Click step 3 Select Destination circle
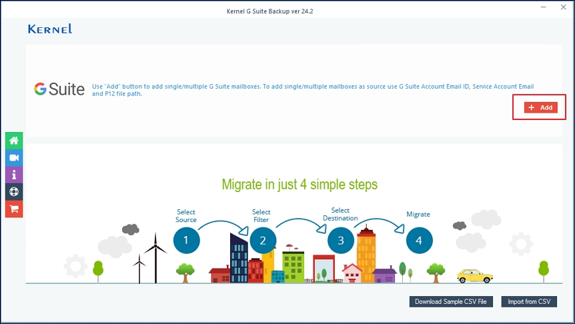 (341, 241)
